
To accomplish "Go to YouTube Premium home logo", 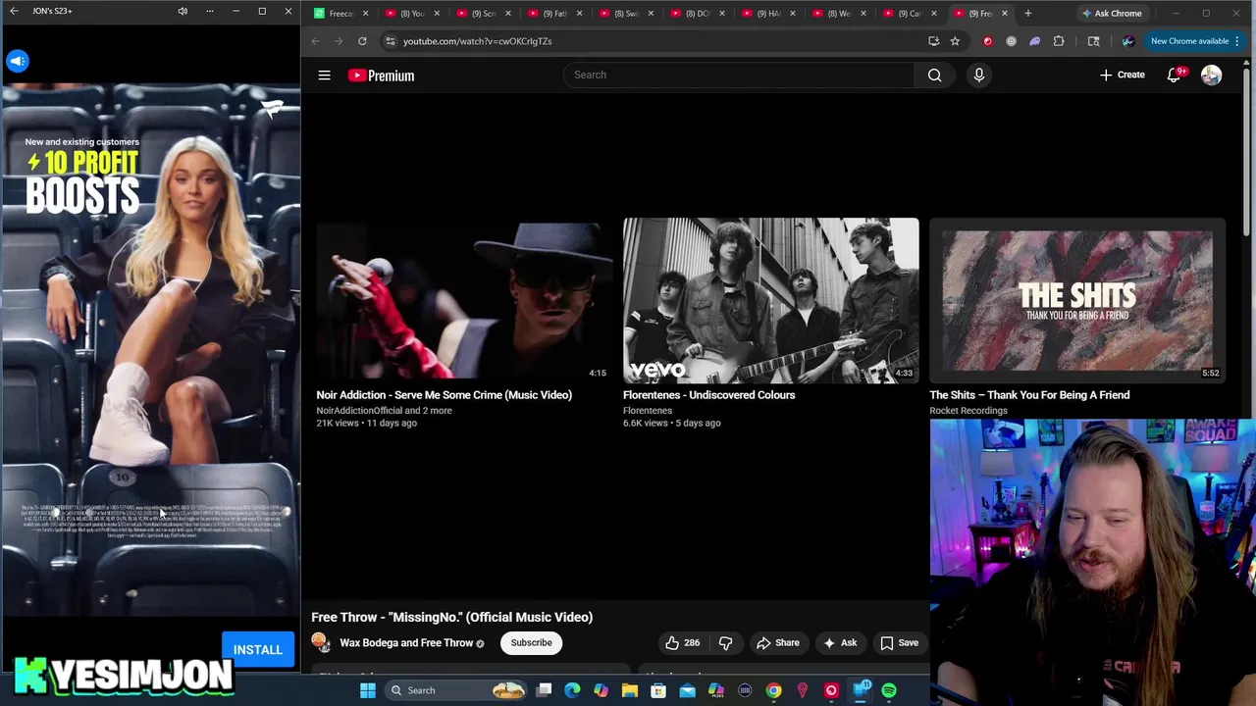I will click(381, 76).
